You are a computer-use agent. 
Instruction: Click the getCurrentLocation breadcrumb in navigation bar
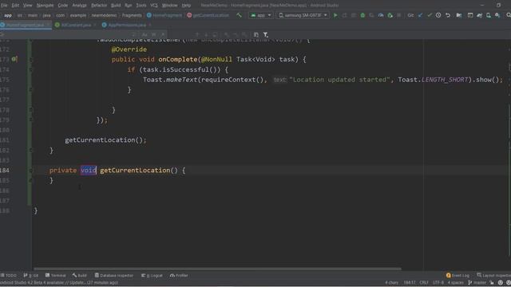pos(208,15)
